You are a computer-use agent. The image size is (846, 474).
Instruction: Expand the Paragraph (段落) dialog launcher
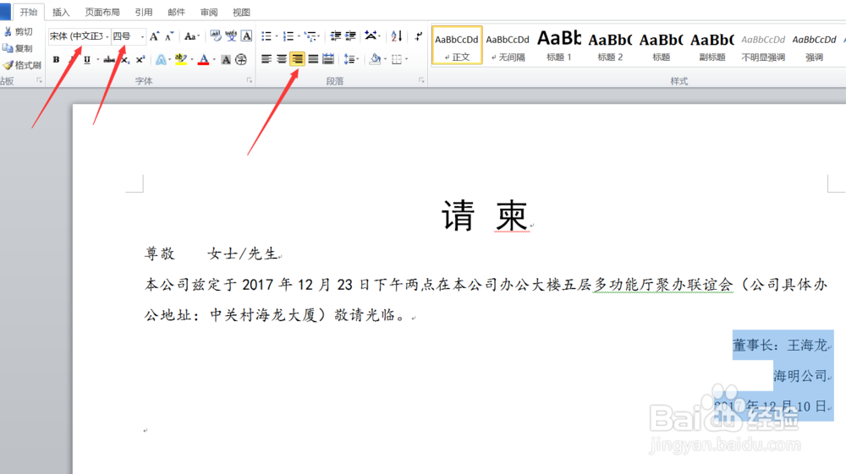(x=421, y=80)
